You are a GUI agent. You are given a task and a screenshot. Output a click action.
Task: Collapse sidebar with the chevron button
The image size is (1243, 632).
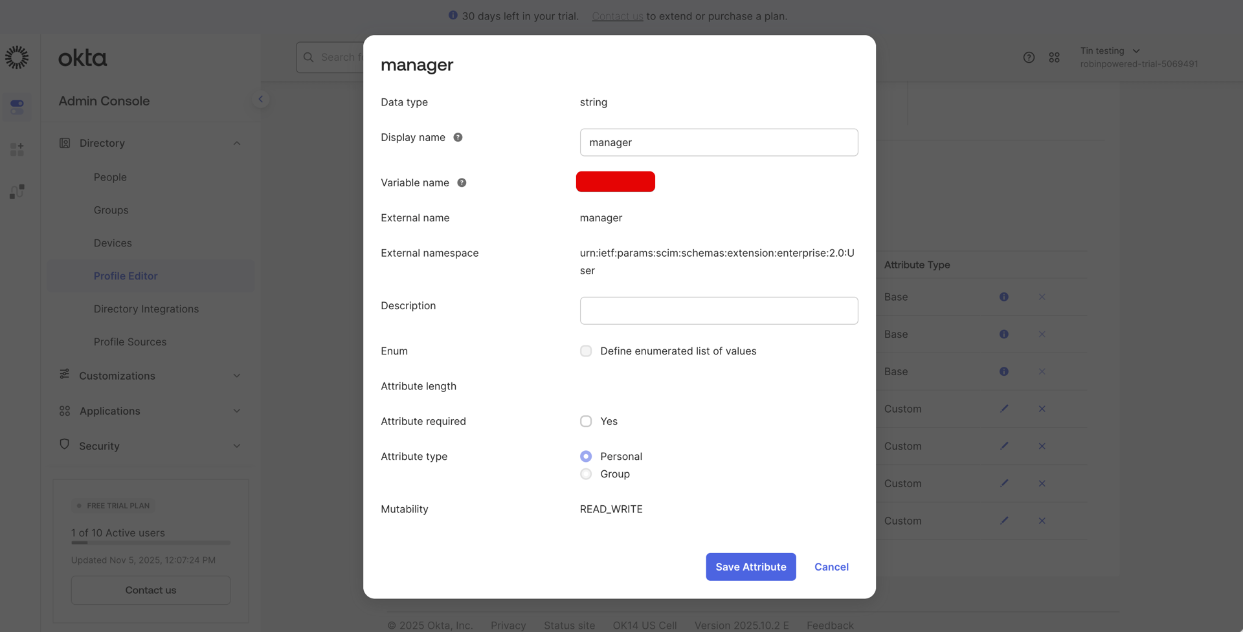[260, 99]
